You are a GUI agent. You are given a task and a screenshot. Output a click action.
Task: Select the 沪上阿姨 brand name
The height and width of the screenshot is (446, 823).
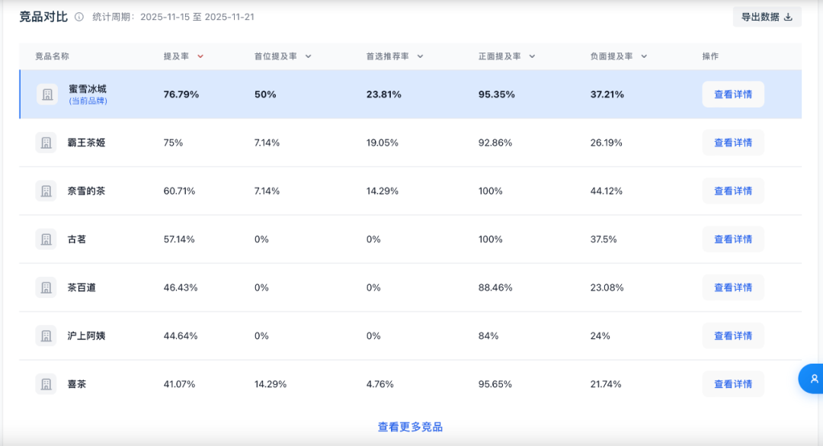point(87,336)
